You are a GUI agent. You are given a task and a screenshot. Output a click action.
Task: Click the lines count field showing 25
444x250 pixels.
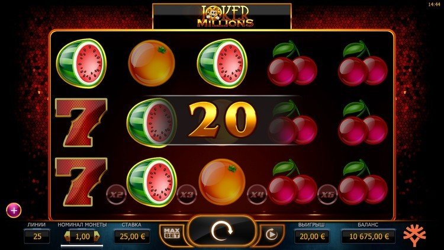pos(37,236)
